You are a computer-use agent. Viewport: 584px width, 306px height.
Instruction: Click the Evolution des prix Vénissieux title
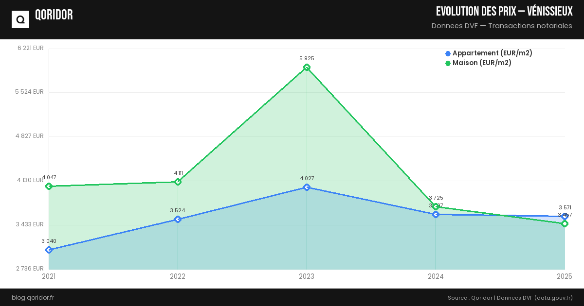[504, 12]
